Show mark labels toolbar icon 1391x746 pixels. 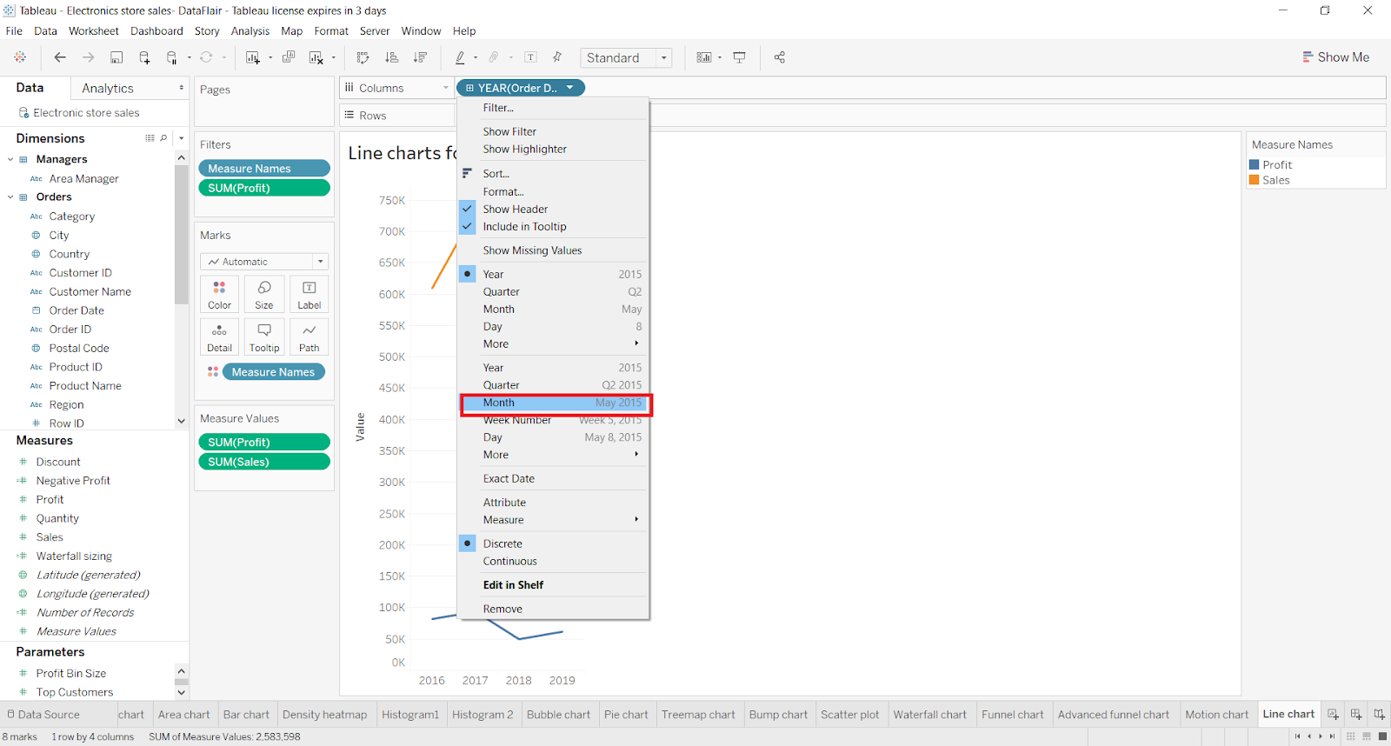pyautogui.click(x=530, y=57)
